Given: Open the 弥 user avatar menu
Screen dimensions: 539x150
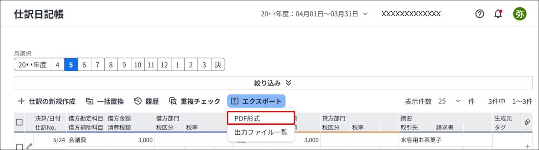Looking at the screenshot, I should point(519,14).
